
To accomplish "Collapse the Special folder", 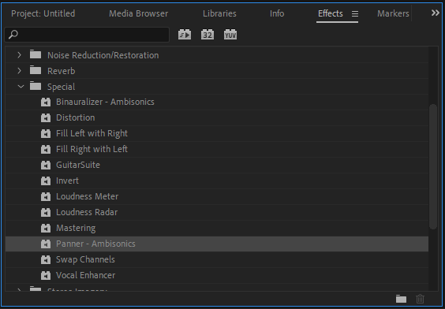I will (x=21, y=87).
